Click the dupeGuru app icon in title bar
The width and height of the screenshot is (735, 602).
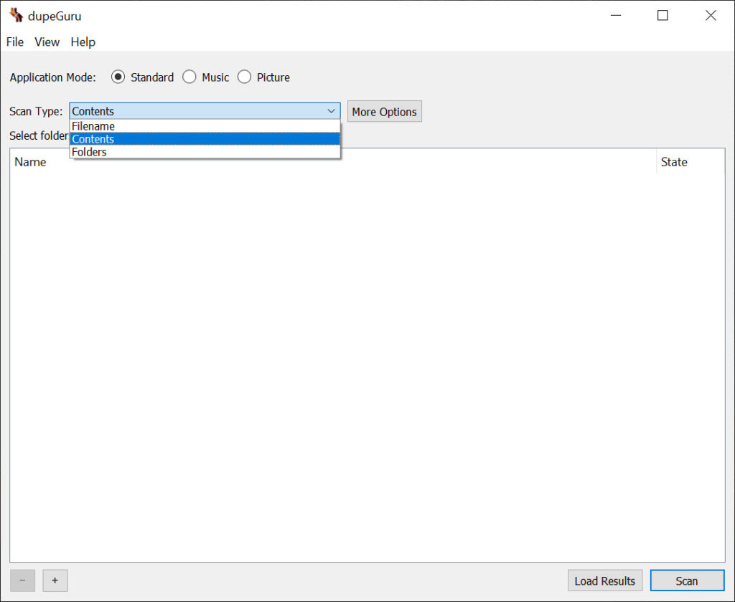[x=16, y=16]
